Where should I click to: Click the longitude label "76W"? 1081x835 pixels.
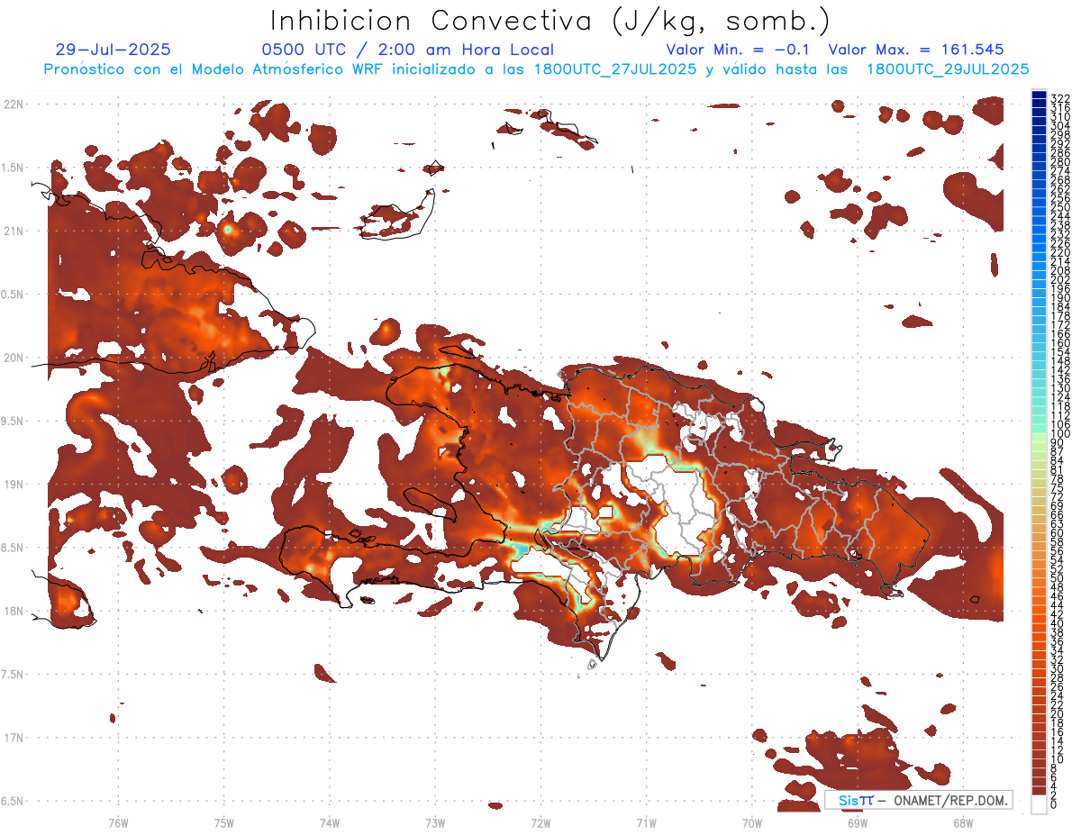point(118,822)
